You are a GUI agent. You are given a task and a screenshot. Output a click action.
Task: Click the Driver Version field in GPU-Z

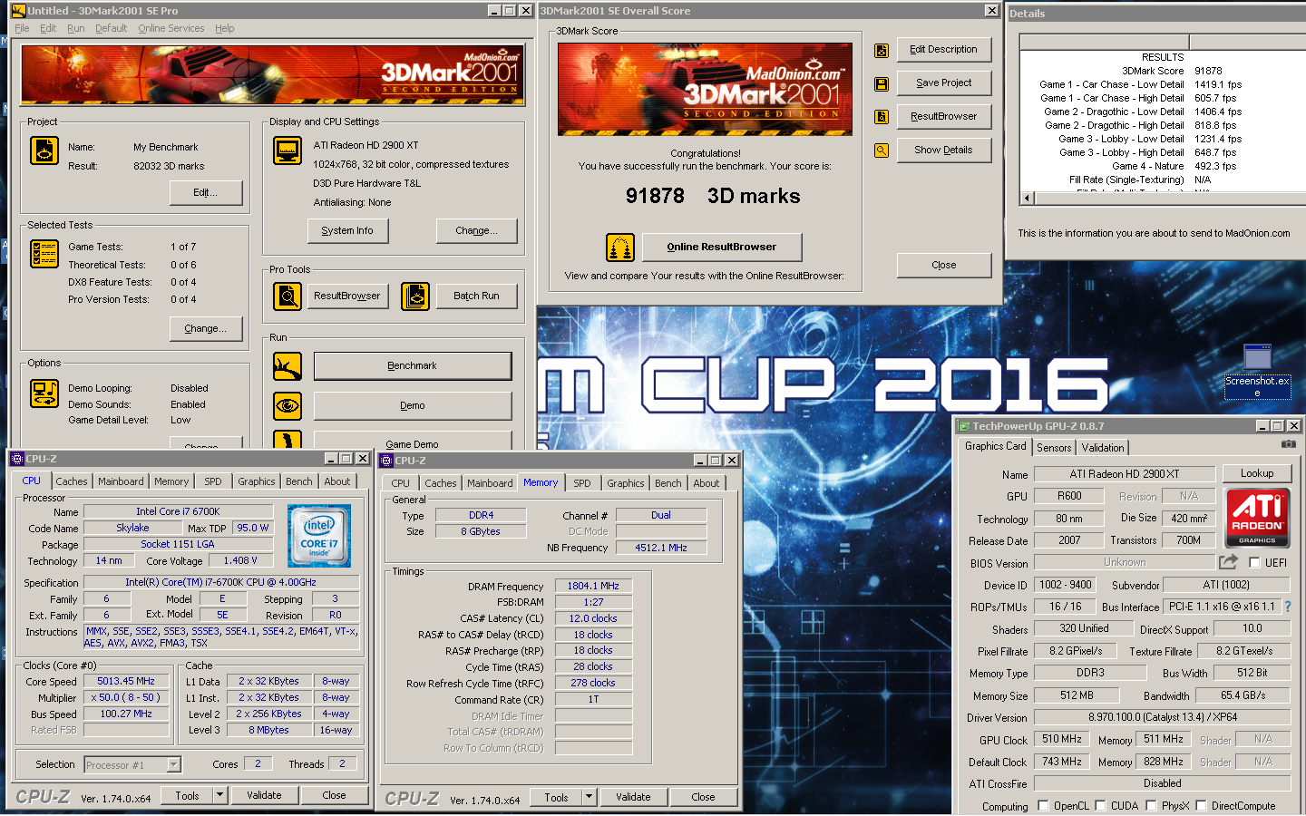[x=1163, y=717]
